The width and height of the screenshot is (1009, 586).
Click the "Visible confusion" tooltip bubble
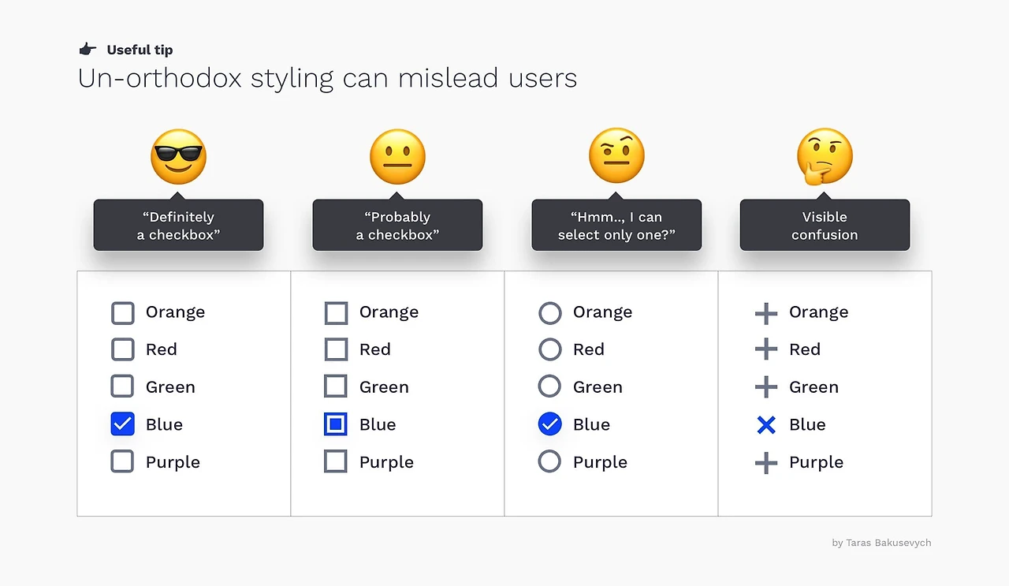tap(825, 226)
